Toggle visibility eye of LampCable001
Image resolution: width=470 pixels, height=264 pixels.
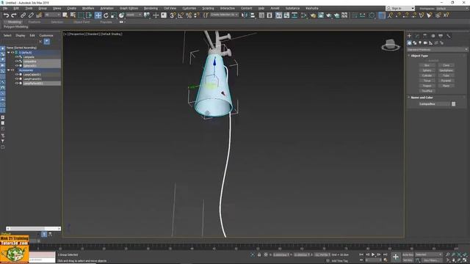pos(17,75)
